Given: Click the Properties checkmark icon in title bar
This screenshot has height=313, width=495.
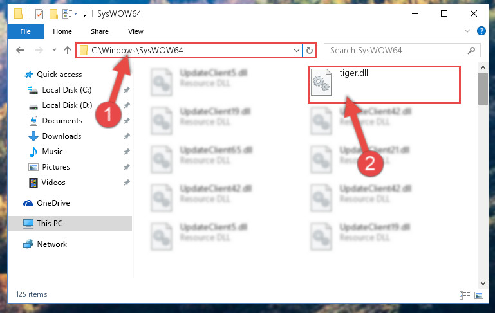Looking at the screenshot, I should point(39,14).
